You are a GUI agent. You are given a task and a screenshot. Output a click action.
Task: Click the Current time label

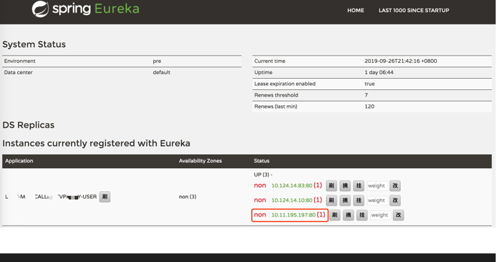click(x=270, y=61)
